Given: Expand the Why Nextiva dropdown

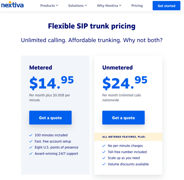Looking at the screenshot, I should pyautogui.click(x=109, y=6).
